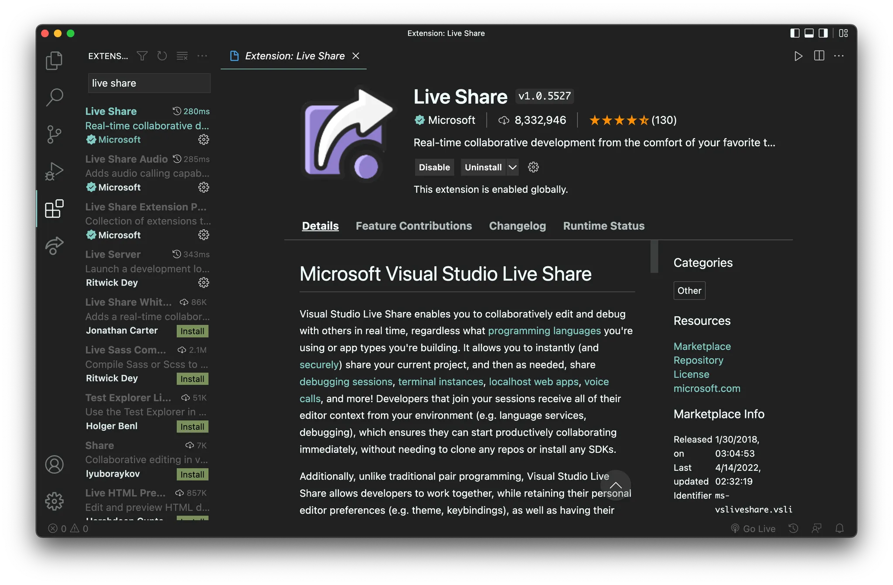Open Manage gear menu in activity bar
This screenshot has width=893, height=585.
coord(54,501)
